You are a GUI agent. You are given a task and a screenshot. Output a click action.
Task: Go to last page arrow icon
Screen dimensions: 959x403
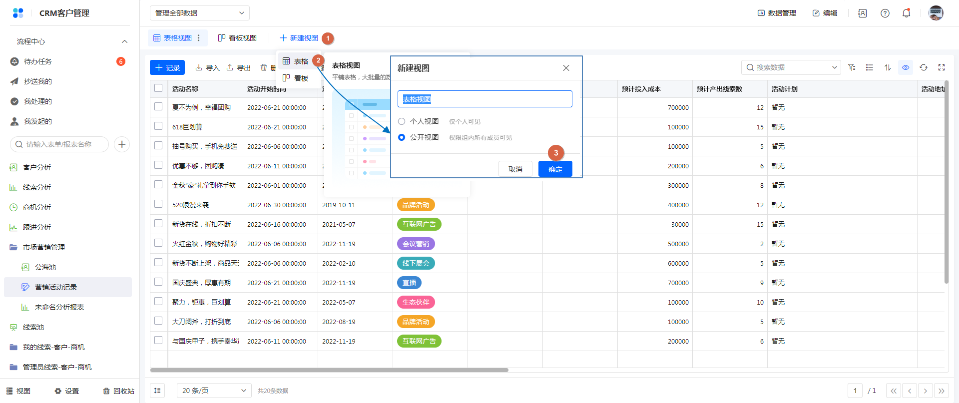942,391
